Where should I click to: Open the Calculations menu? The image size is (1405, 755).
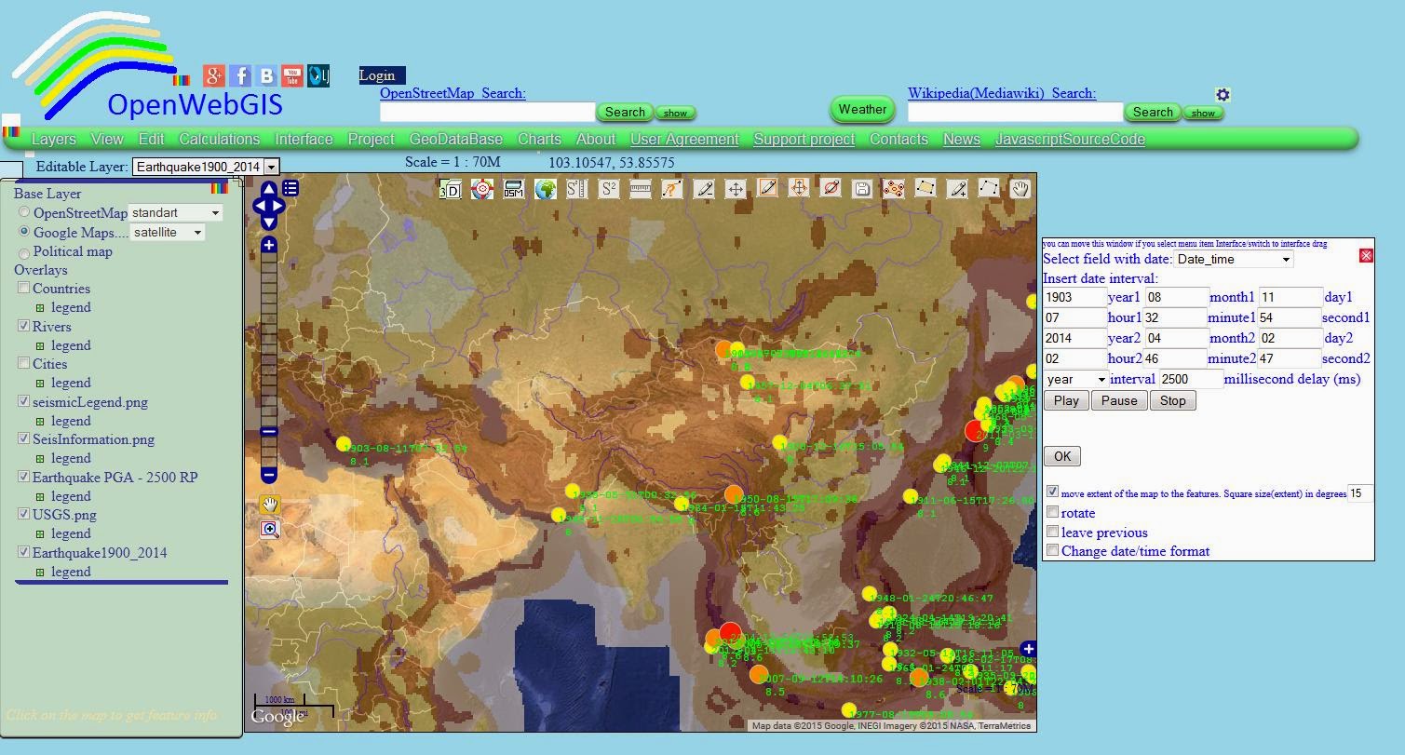click(220, 140)
